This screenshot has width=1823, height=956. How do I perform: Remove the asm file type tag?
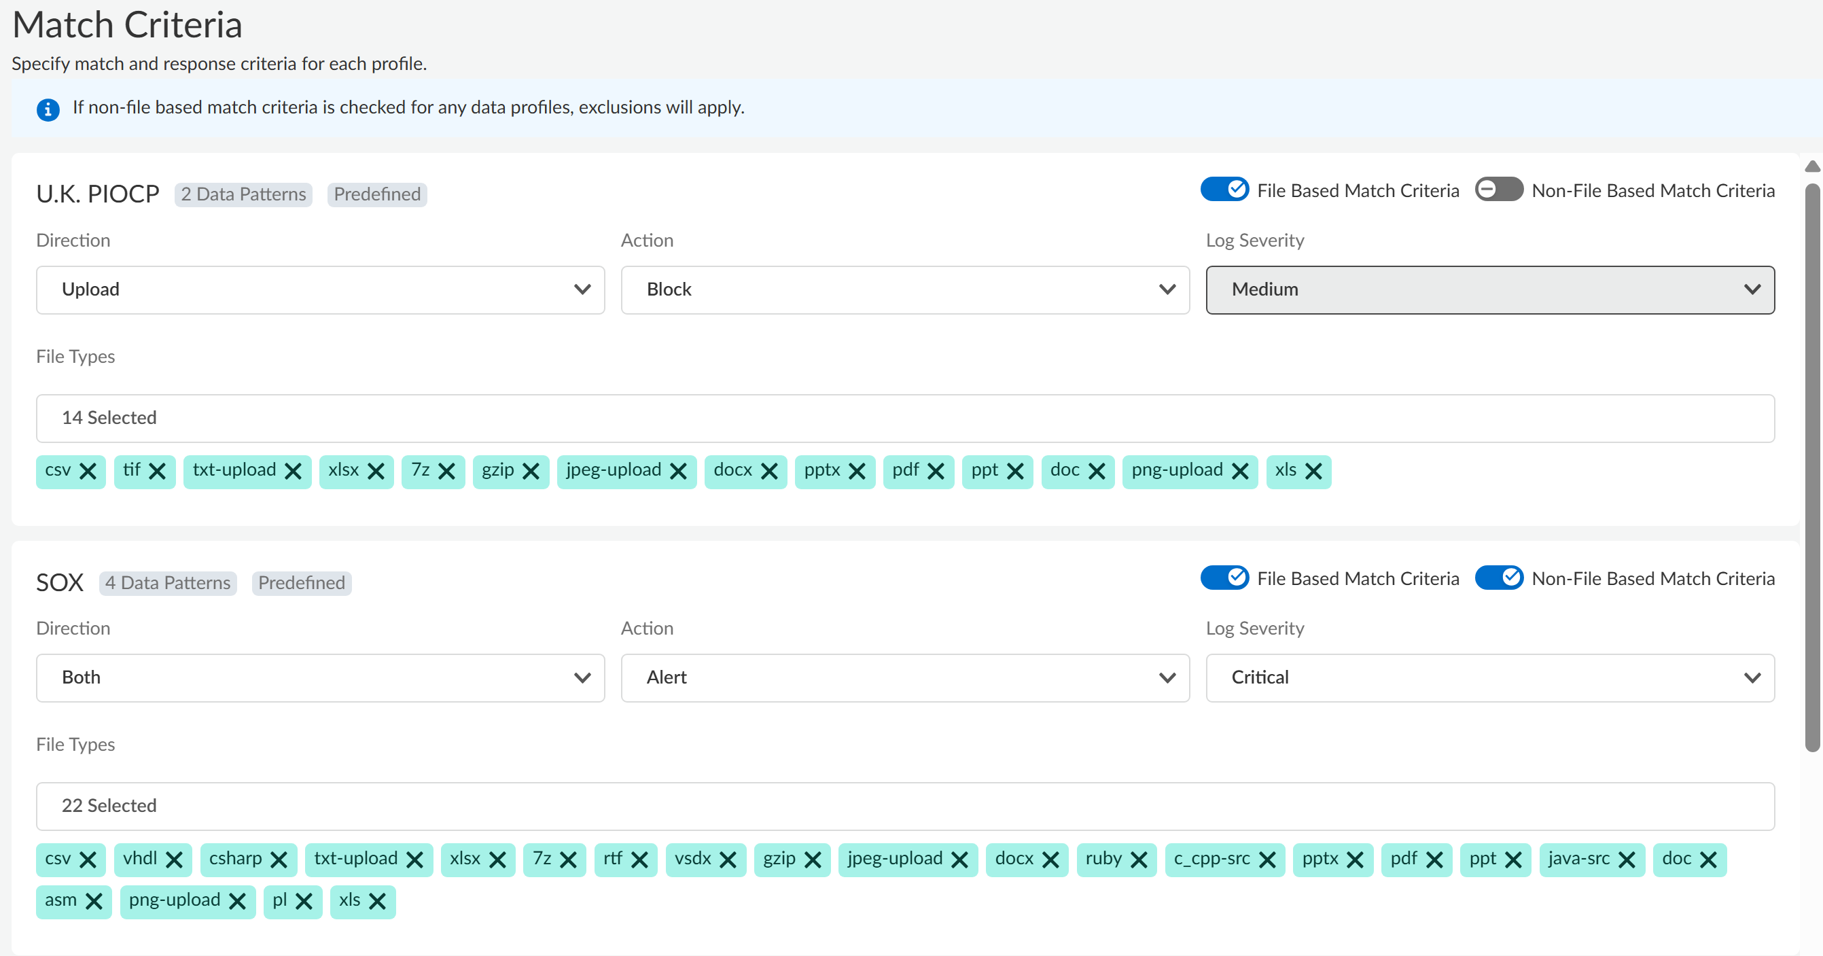tap(93, 902)
